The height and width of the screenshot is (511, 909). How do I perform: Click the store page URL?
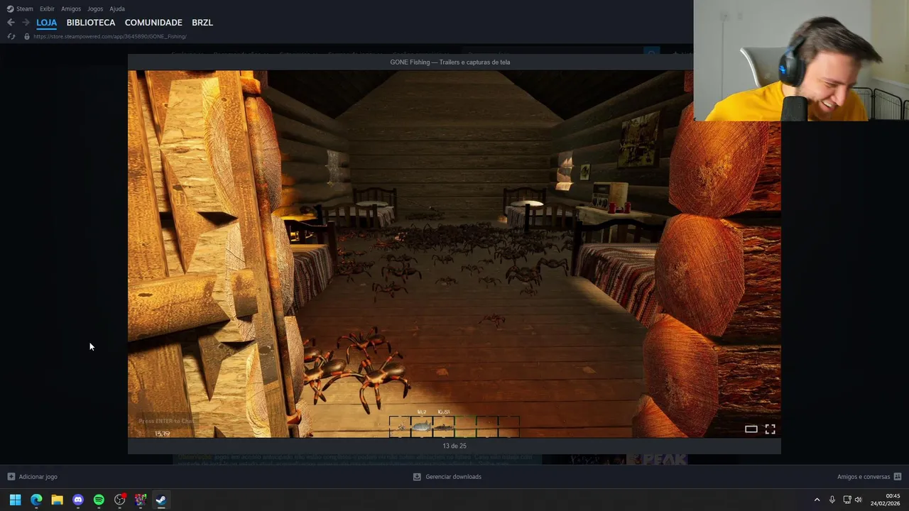[110, 36]
